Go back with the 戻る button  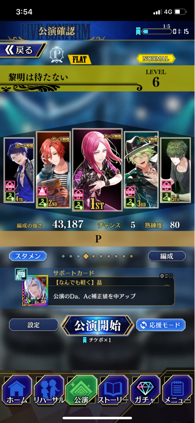[23, 50]
